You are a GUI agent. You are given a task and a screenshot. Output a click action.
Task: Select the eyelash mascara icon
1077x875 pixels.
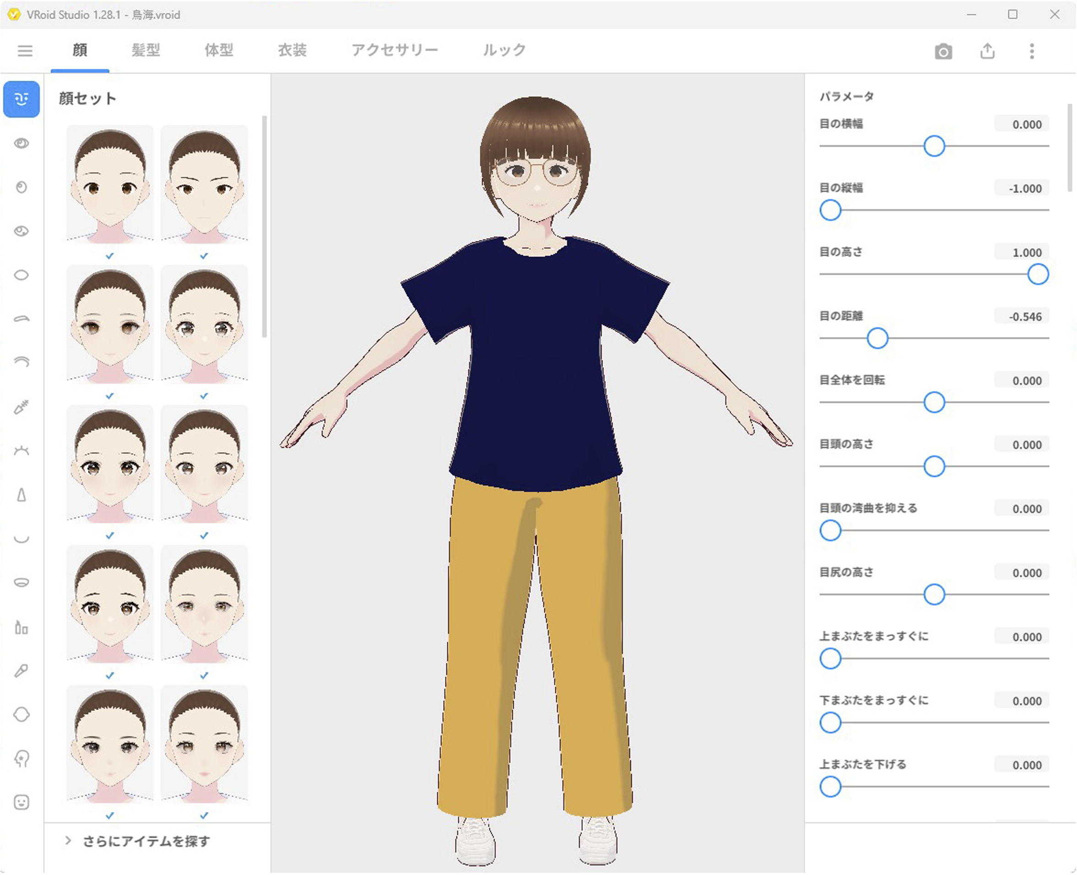point(21,407)
